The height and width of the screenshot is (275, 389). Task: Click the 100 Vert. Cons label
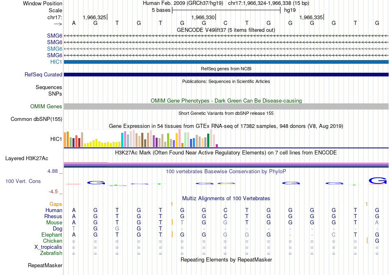coord(23,181)
